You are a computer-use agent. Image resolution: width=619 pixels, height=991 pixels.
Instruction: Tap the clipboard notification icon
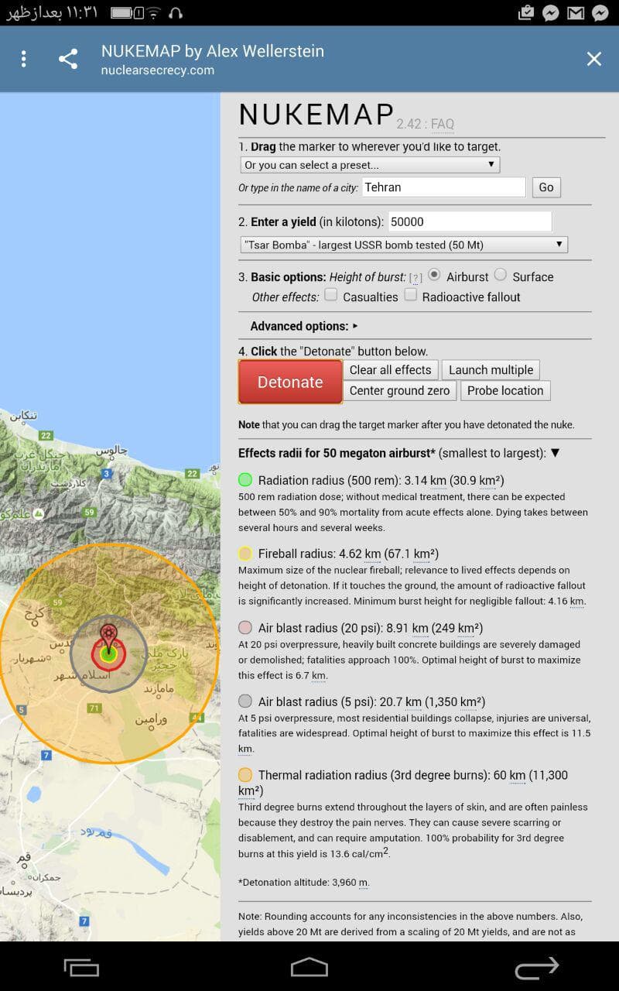(525, 12)
